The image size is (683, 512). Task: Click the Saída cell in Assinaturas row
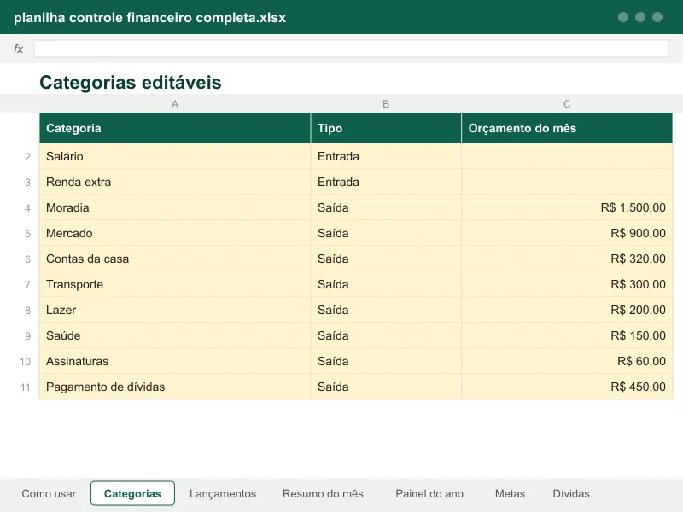pos(386,361)
